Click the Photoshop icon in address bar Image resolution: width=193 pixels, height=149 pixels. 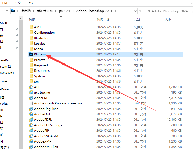[x=13, y=11]
